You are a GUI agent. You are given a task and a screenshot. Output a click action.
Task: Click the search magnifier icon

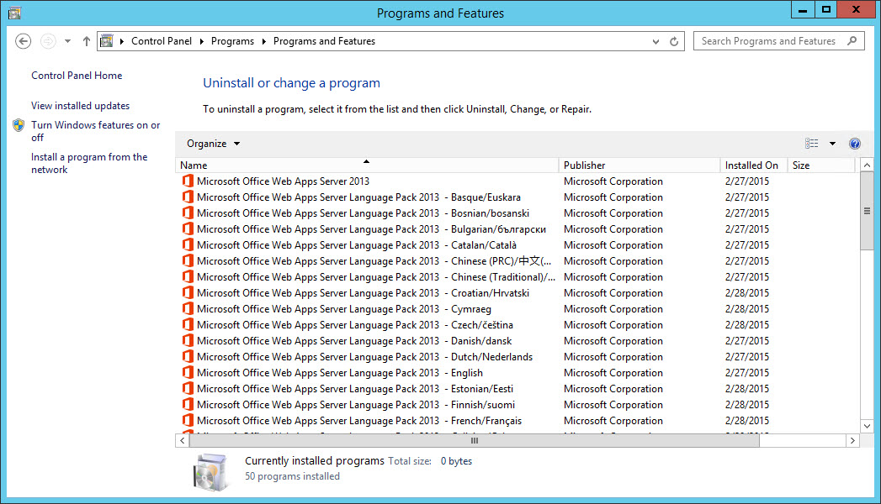coord(852,41)
